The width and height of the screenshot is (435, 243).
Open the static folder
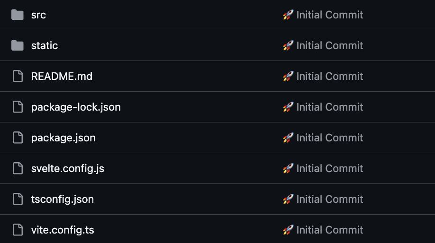coord(45,45)
